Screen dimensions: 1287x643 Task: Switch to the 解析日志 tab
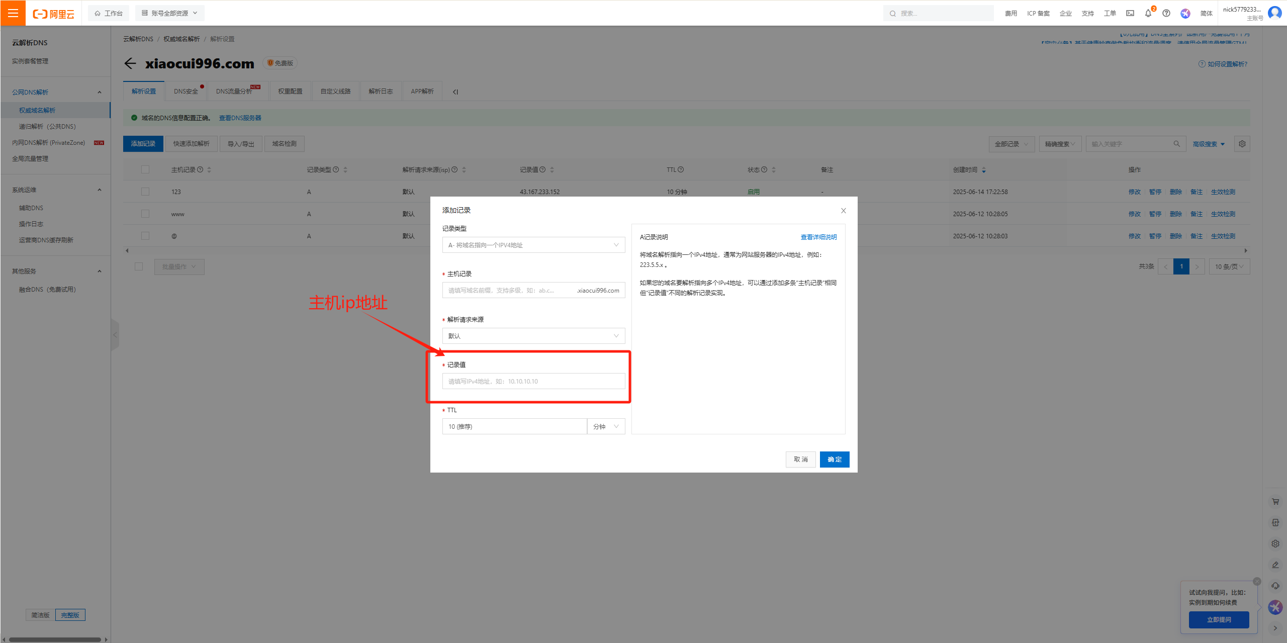coord(381,91)
